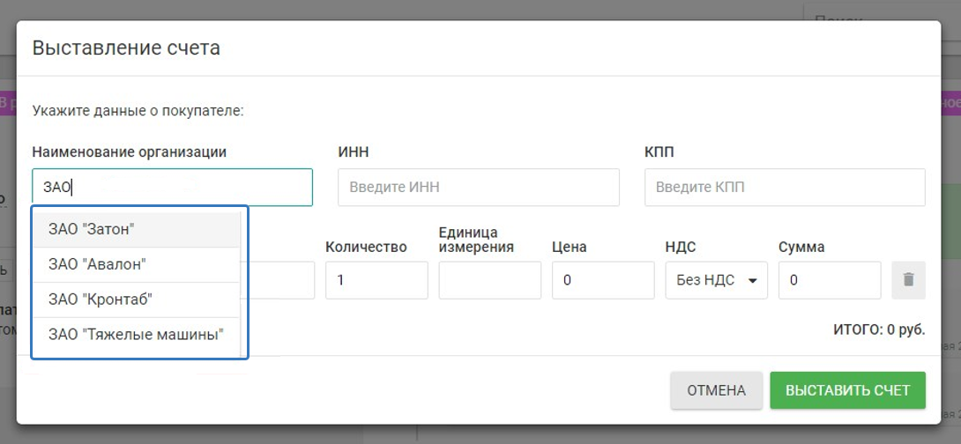Select ЗАО "Тяжелые машины" option
961x444 pixels.
pyautogui.click(x=137, y=335)
